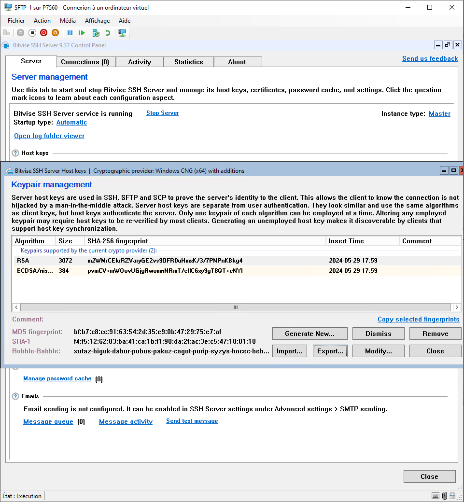Open the Aide menu
The height and width of the screenshot is (502, 464).
tap(124, 21)
